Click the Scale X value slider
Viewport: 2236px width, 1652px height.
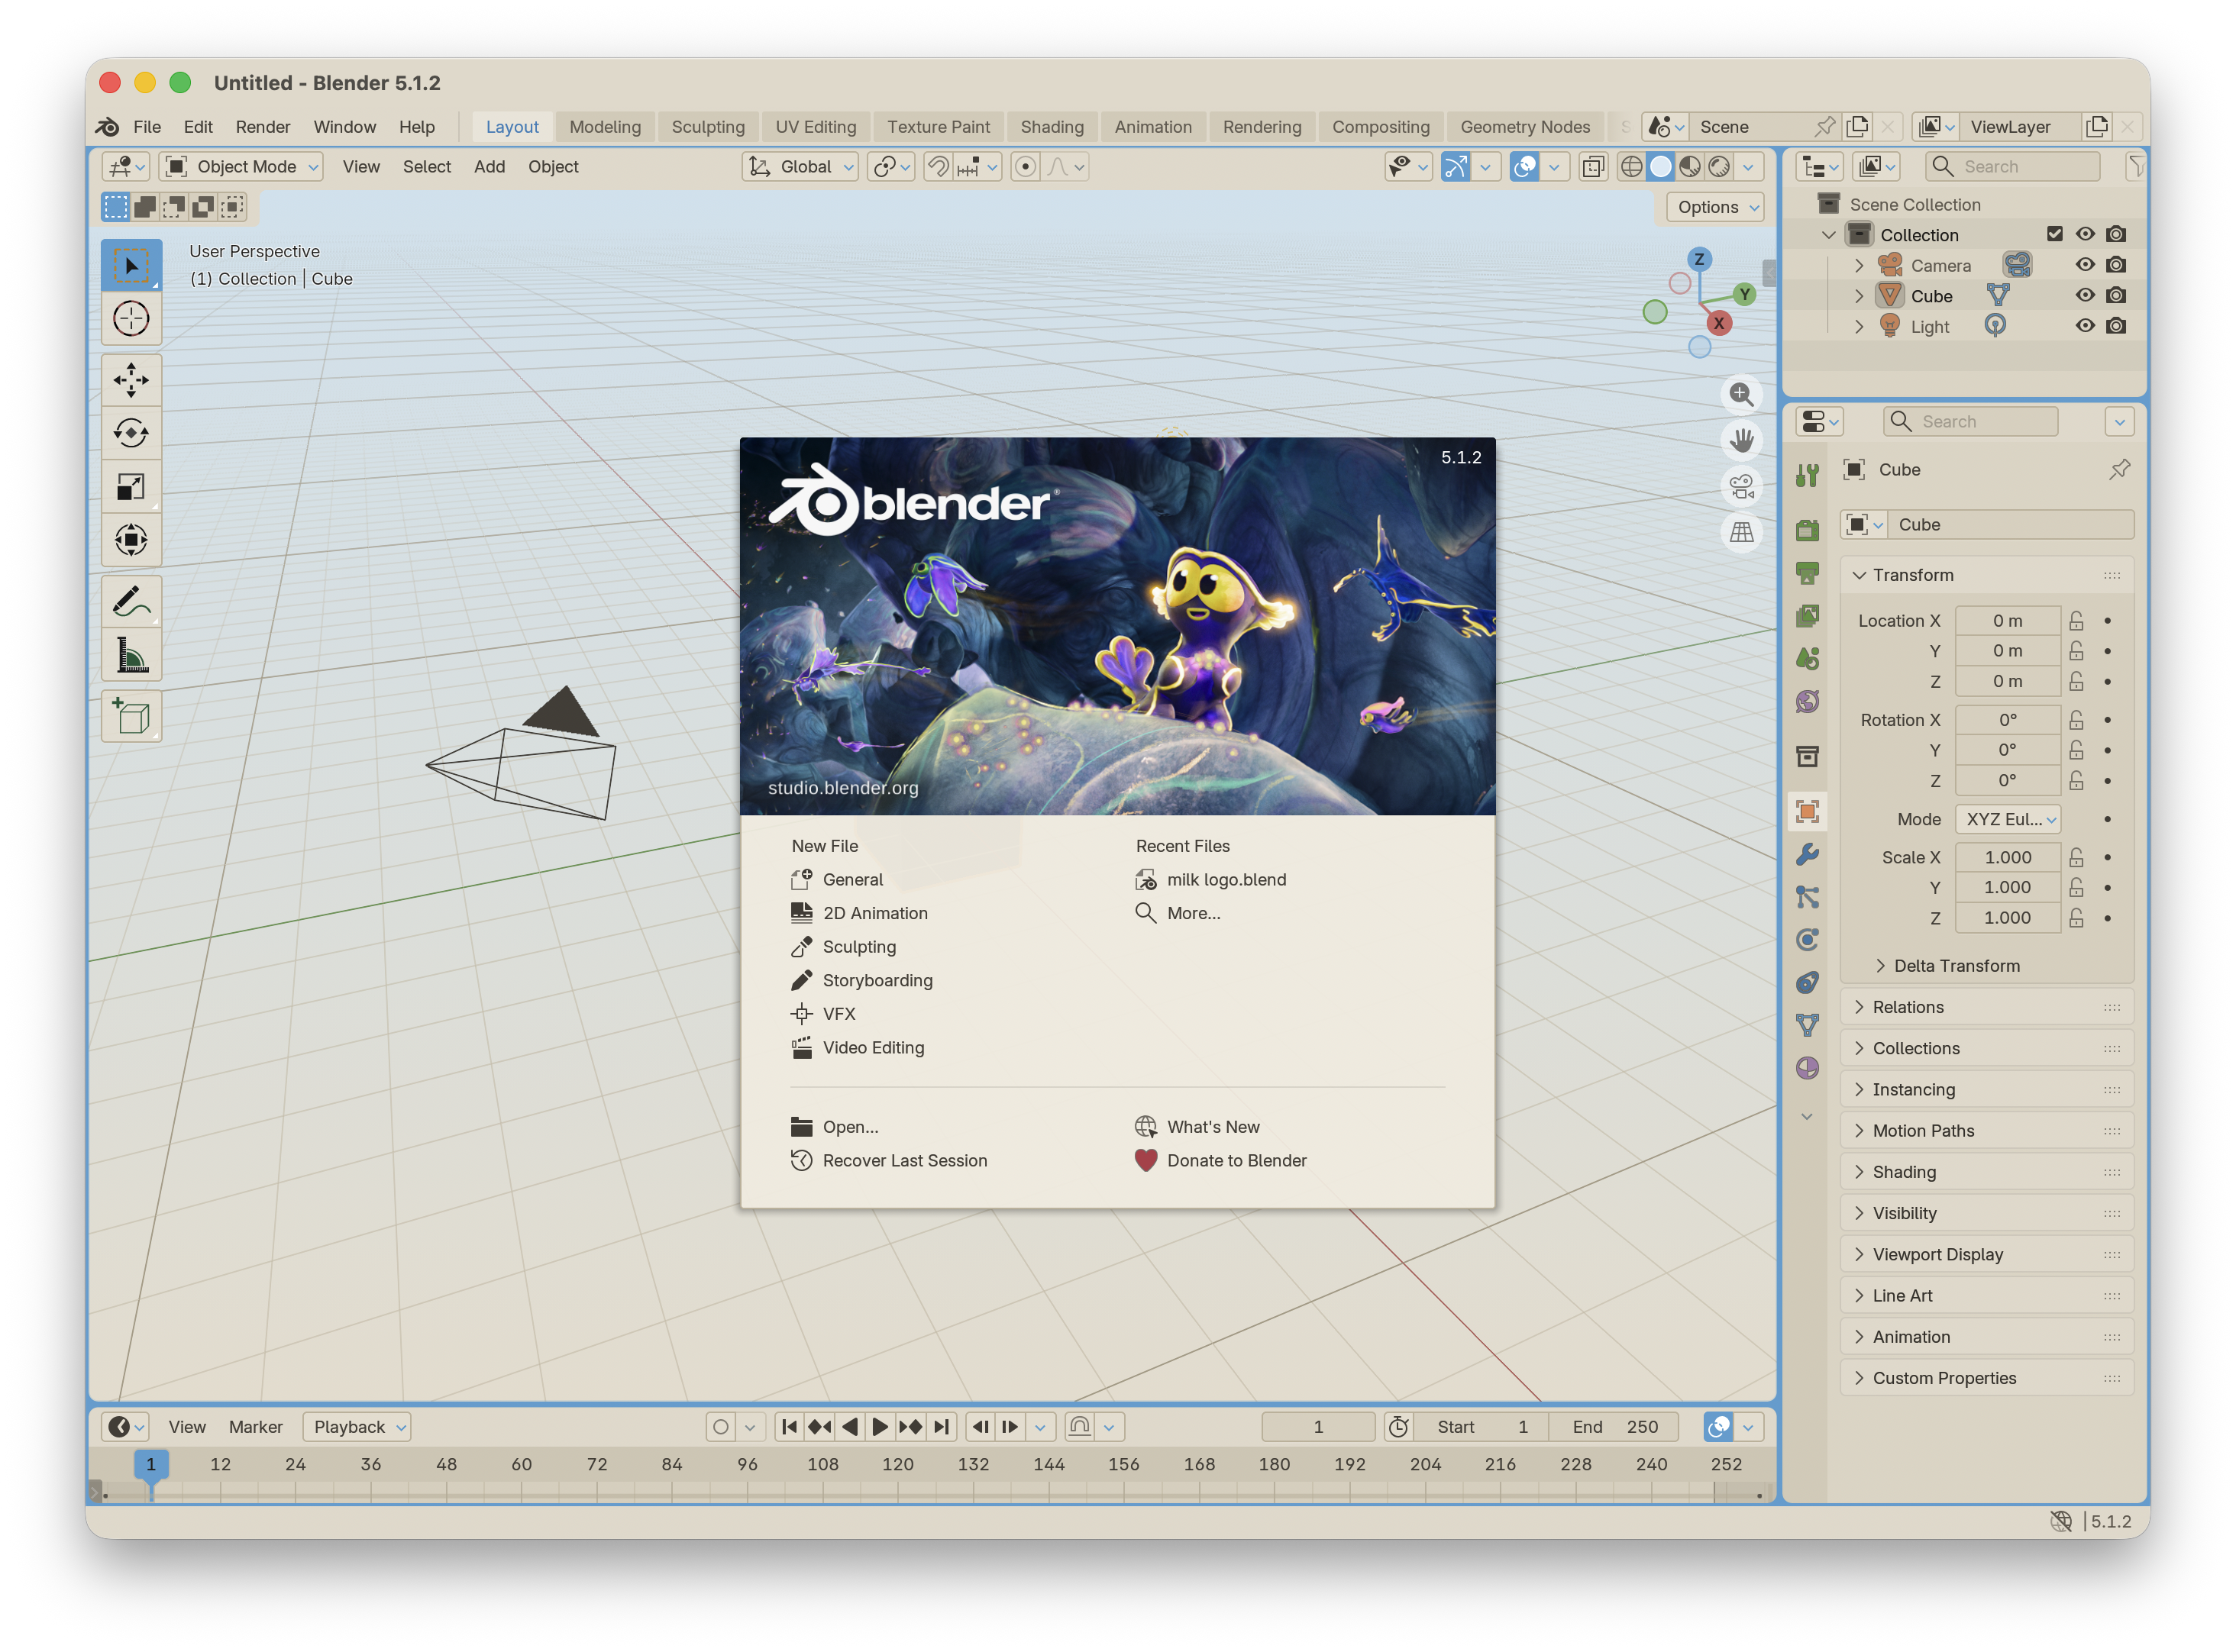click(2007, 857)
